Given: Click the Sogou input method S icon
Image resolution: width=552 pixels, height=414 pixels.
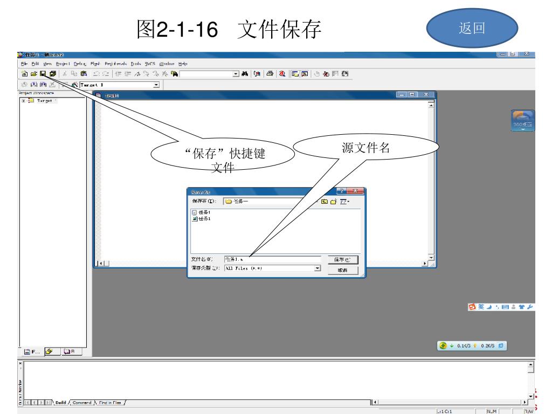Looking at the screenshot, I should coord(472,307).
